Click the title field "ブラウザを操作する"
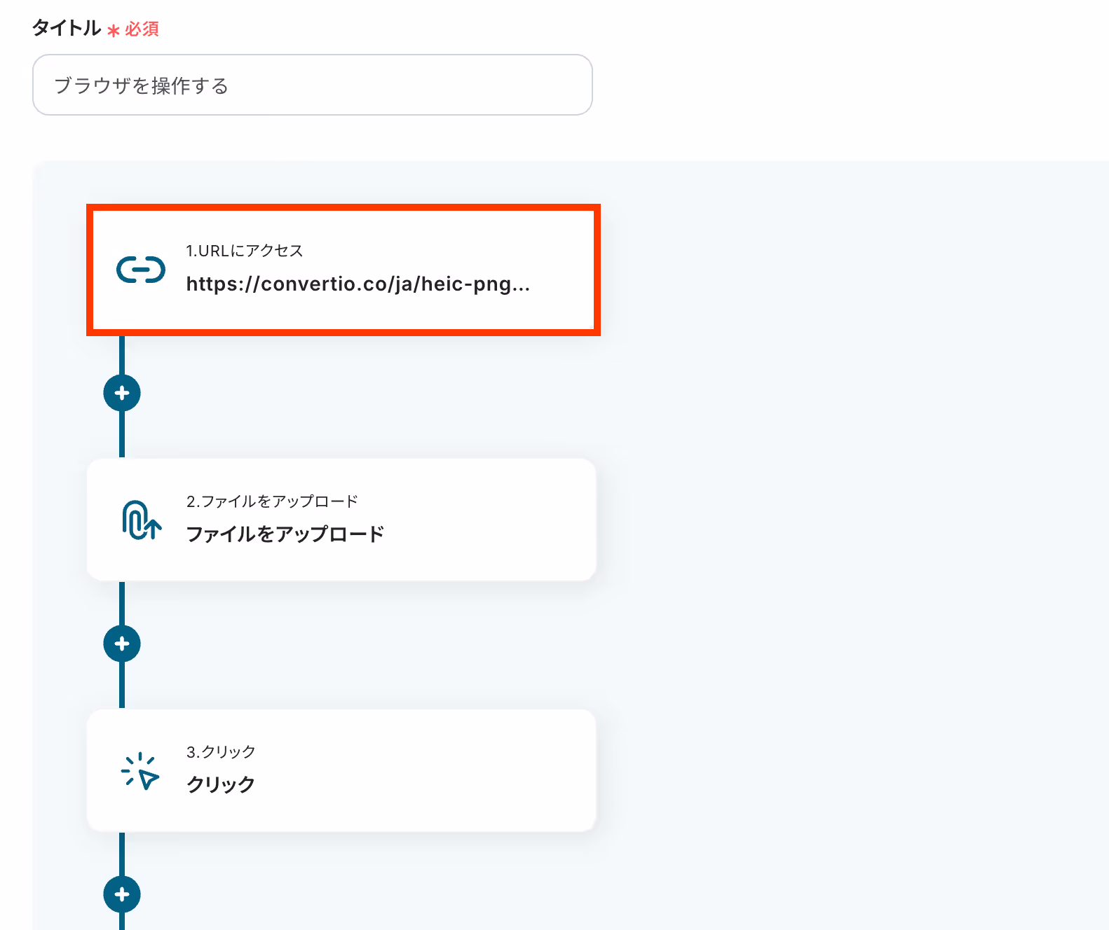Image resolution: width=1109 pixels, height=930 pixels. pos(313,85)
